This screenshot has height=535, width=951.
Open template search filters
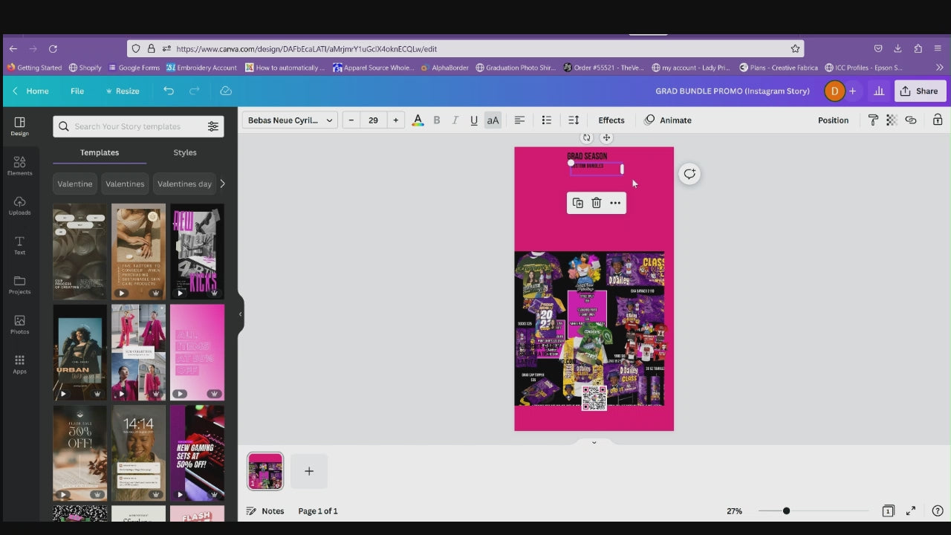213,126
